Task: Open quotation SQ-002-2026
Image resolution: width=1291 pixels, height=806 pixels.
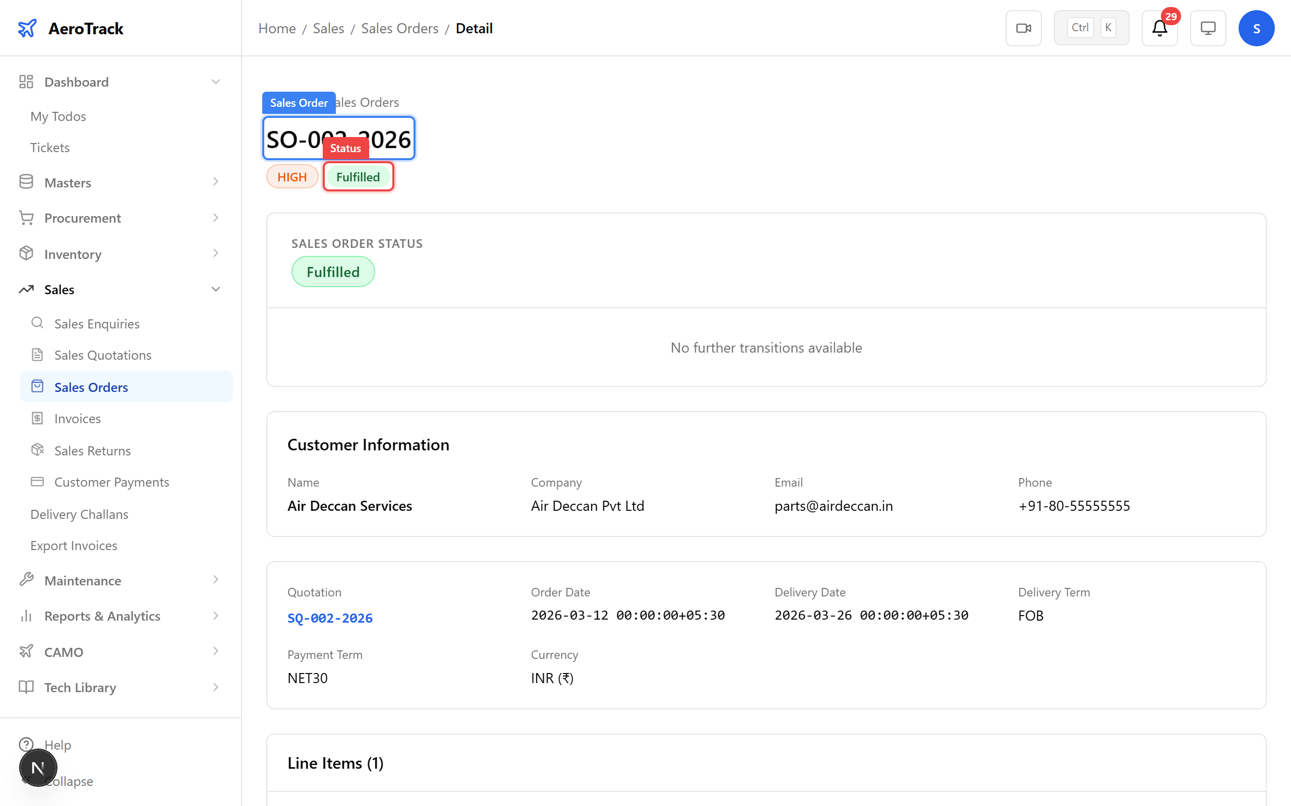Action: (330, 619)
